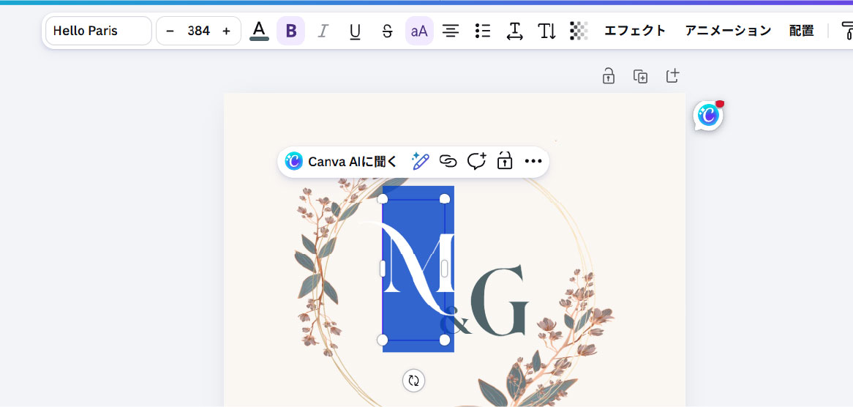Open the Canva assistant chat bubble

pyautogui.click(x=708, y=115)
